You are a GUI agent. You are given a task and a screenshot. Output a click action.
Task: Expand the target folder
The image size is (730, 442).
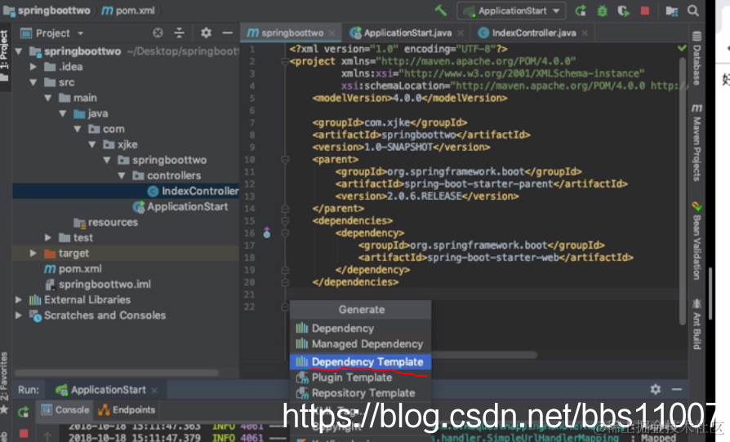click(33, 254)
